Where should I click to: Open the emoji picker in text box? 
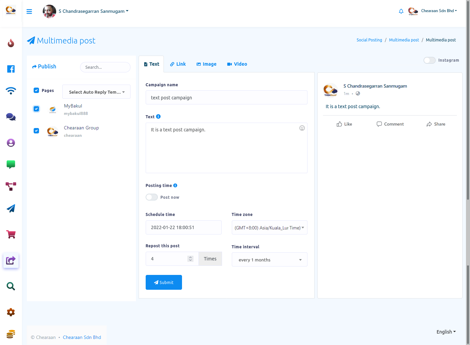(302, 128)
